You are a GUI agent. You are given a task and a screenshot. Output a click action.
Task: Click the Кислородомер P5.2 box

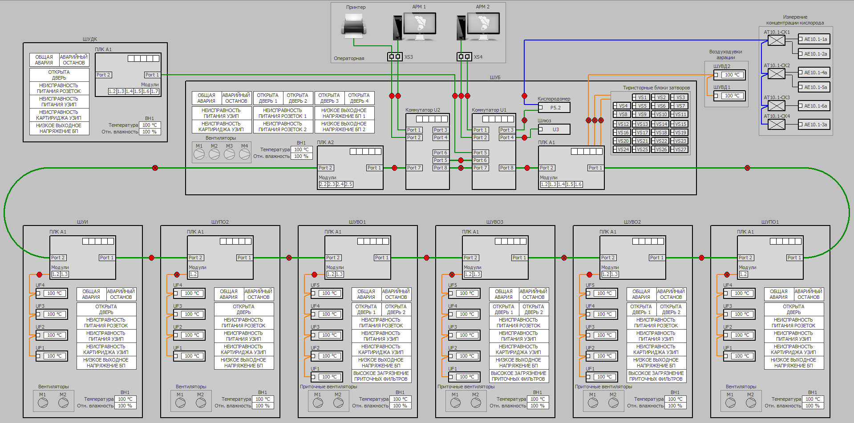pos(554,108)
